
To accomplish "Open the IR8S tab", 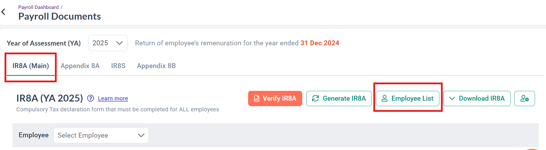I will pyautogui.click(x=118, y=66).
